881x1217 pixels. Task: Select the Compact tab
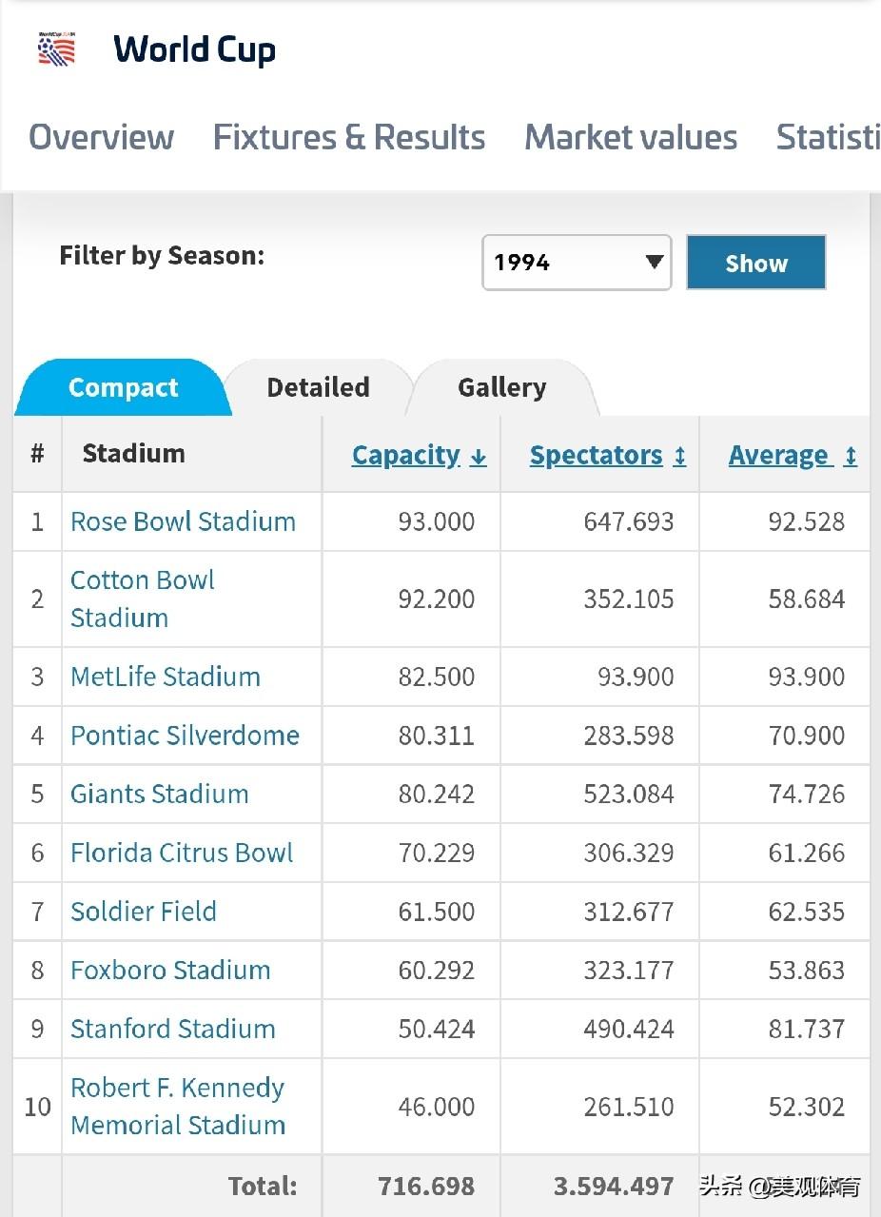(x=123, y=387)
